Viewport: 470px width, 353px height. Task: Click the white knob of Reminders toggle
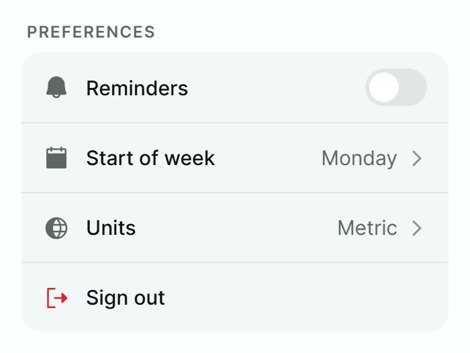(x=384, y=87)
